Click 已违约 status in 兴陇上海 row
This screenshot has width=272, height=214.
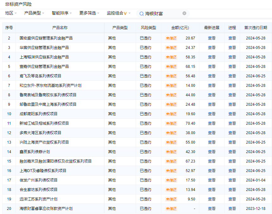coord(145,142)
